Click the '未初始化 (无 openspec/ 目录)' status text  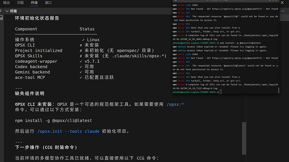click(119, 51)
